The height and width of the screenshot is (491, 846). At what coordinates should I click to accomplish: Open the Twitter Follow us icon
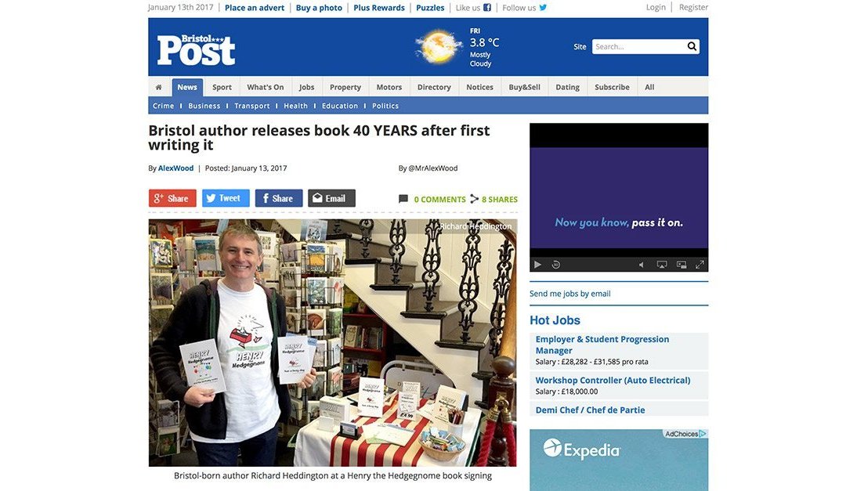(543, 8)
